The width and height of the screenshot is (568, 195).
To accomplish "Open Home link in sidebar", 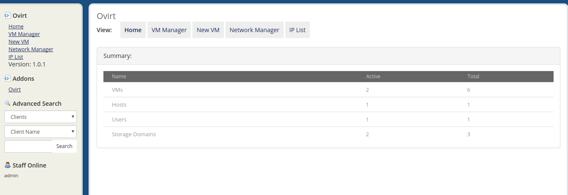I will (16, 26).
